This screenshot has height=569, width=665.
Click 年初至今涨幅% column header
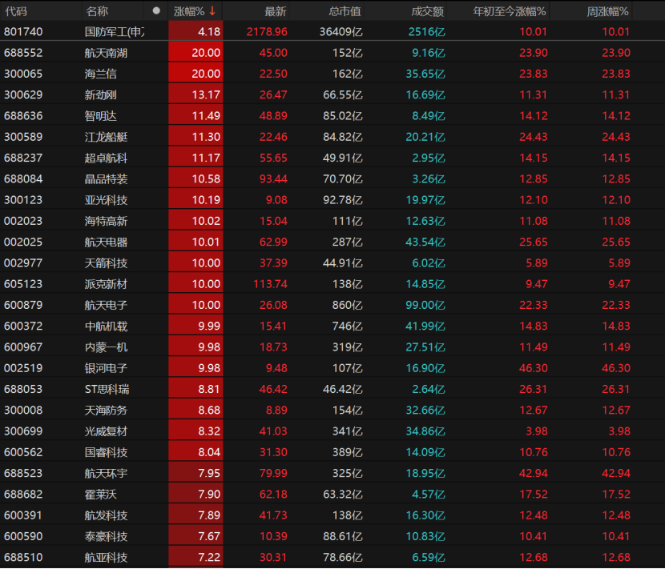point(510,11)
